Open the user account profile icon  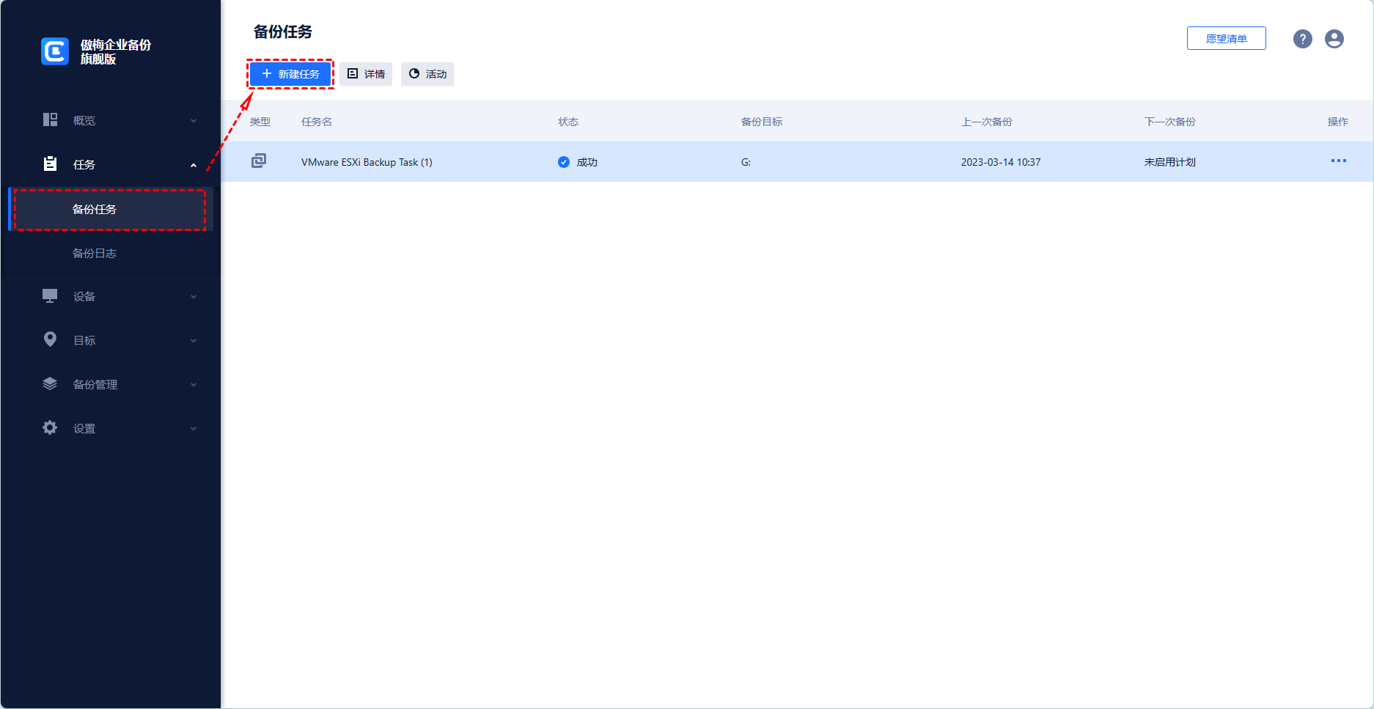coord(1334,39)
